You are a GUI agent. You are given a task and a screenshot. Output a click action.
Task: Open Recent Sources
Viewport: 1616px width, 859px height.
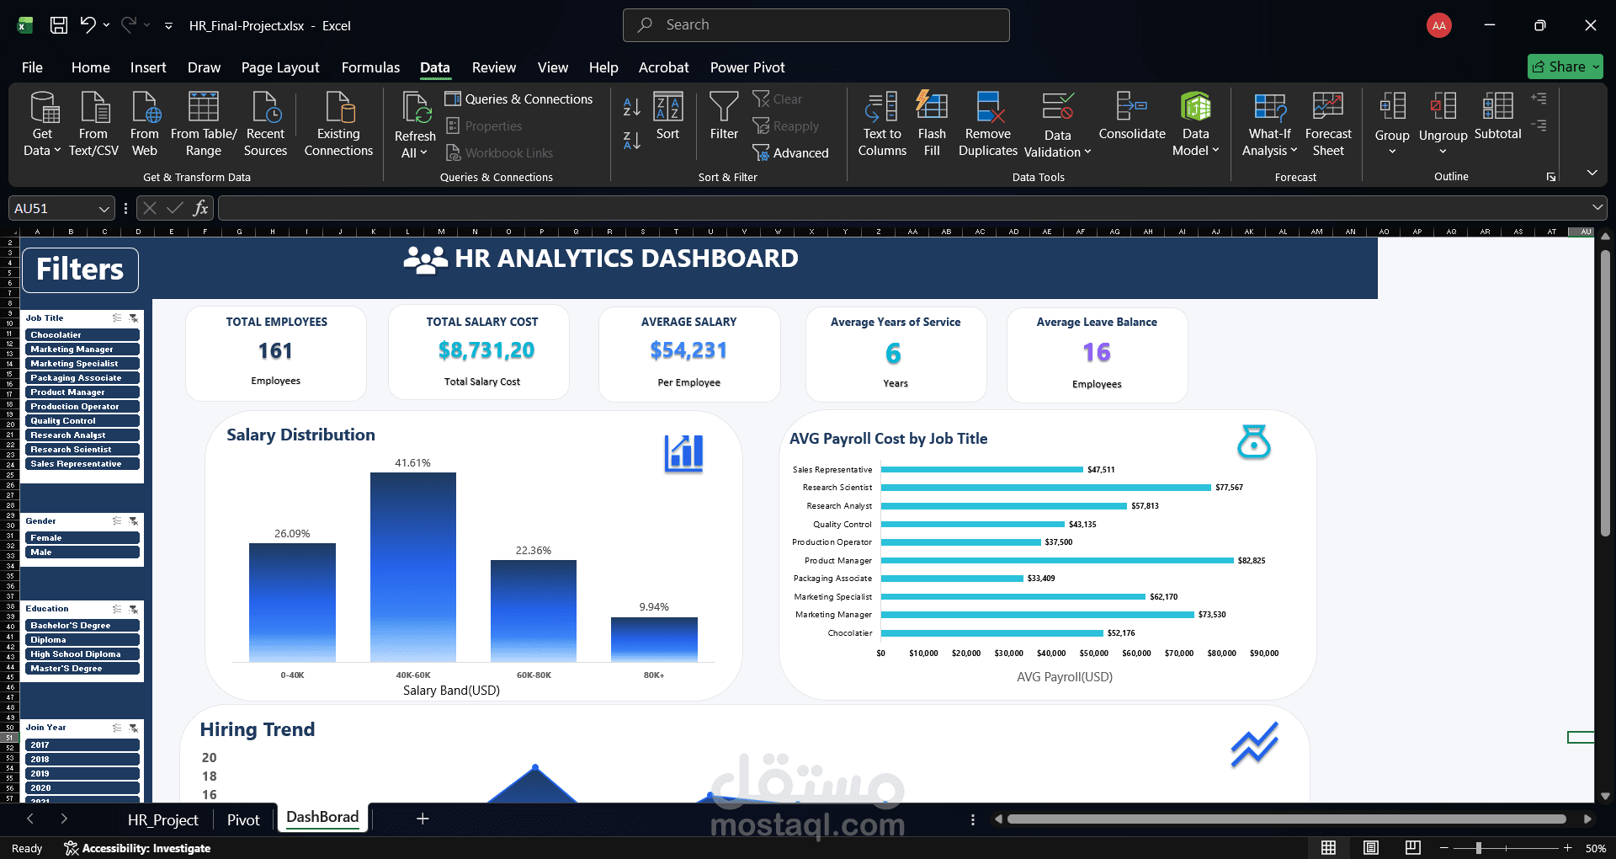pyautogui.click(x=265, y=124)
